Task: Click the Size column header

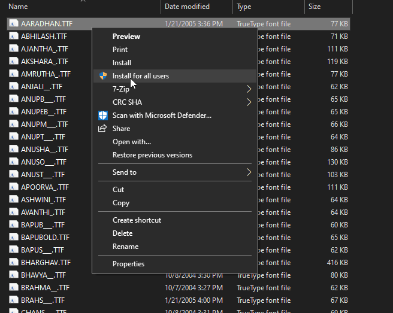Action: tap(315, 7)
